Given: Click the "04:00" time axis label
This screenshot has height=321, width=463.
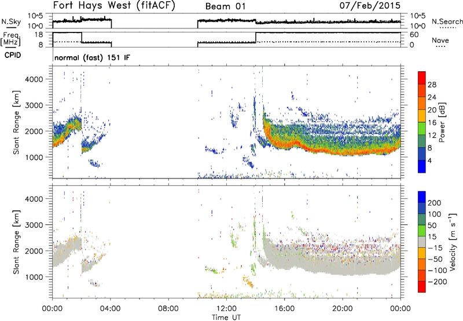Looking at the screenshot, I should coord(111,309).
